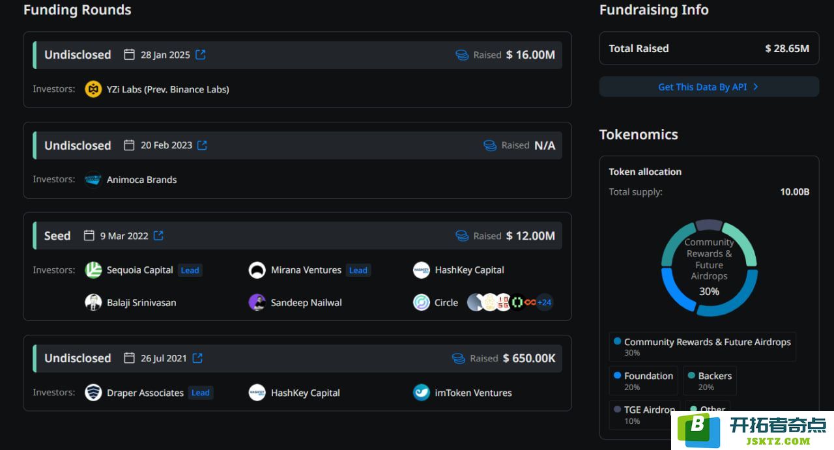834x450 pixels.
Task: Click HashKey Capital logo in 26 Jul 2021 round
Action: point(257,393)
